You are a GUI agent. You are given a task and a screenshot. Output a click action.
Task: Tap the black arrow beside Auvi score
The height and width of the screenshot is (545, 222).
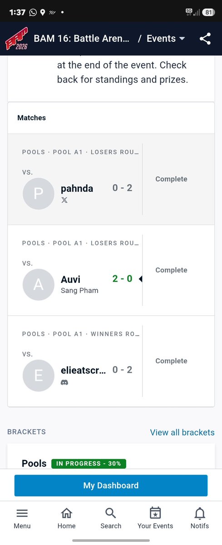140,279
